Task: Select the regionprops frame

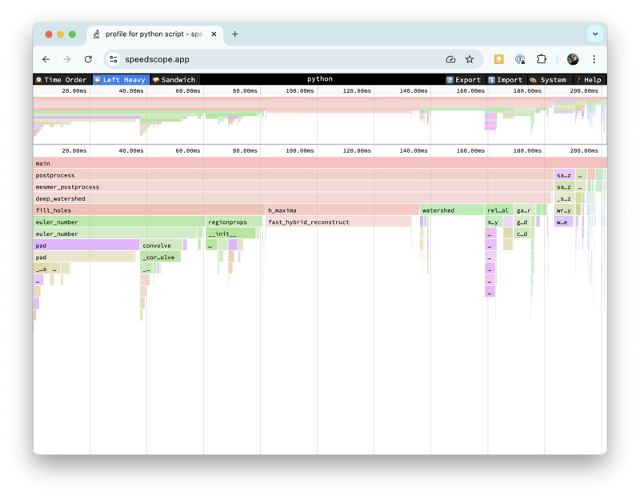Action: [233, 222]
